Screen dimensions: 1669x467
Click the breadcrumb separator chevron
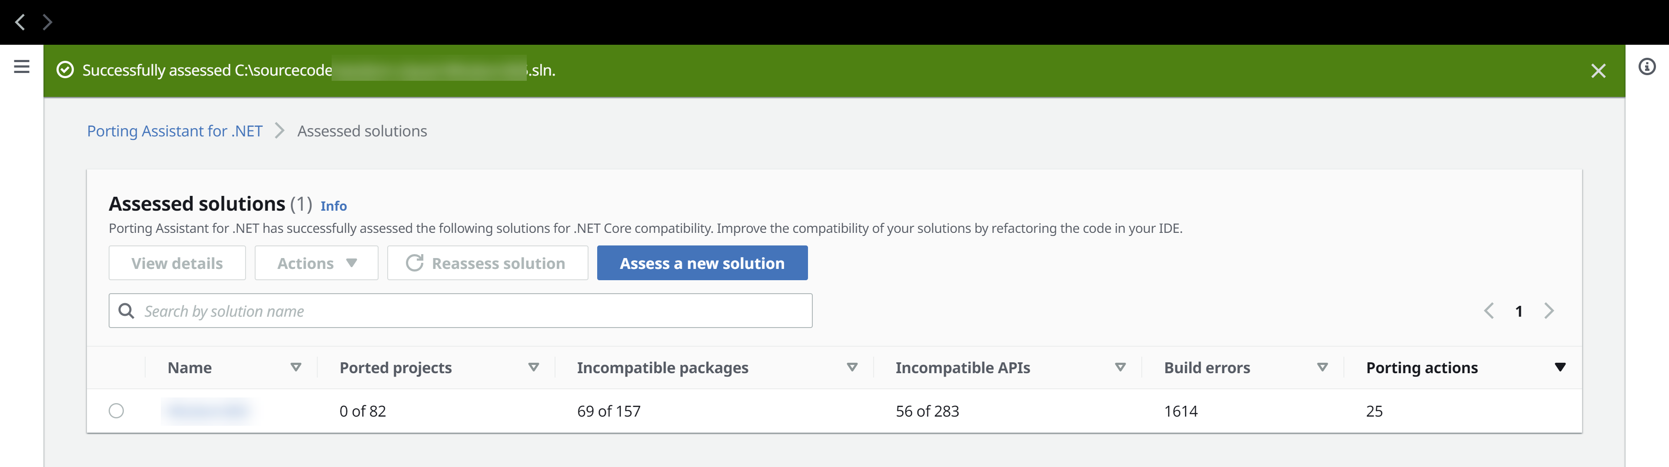point(279,131)
